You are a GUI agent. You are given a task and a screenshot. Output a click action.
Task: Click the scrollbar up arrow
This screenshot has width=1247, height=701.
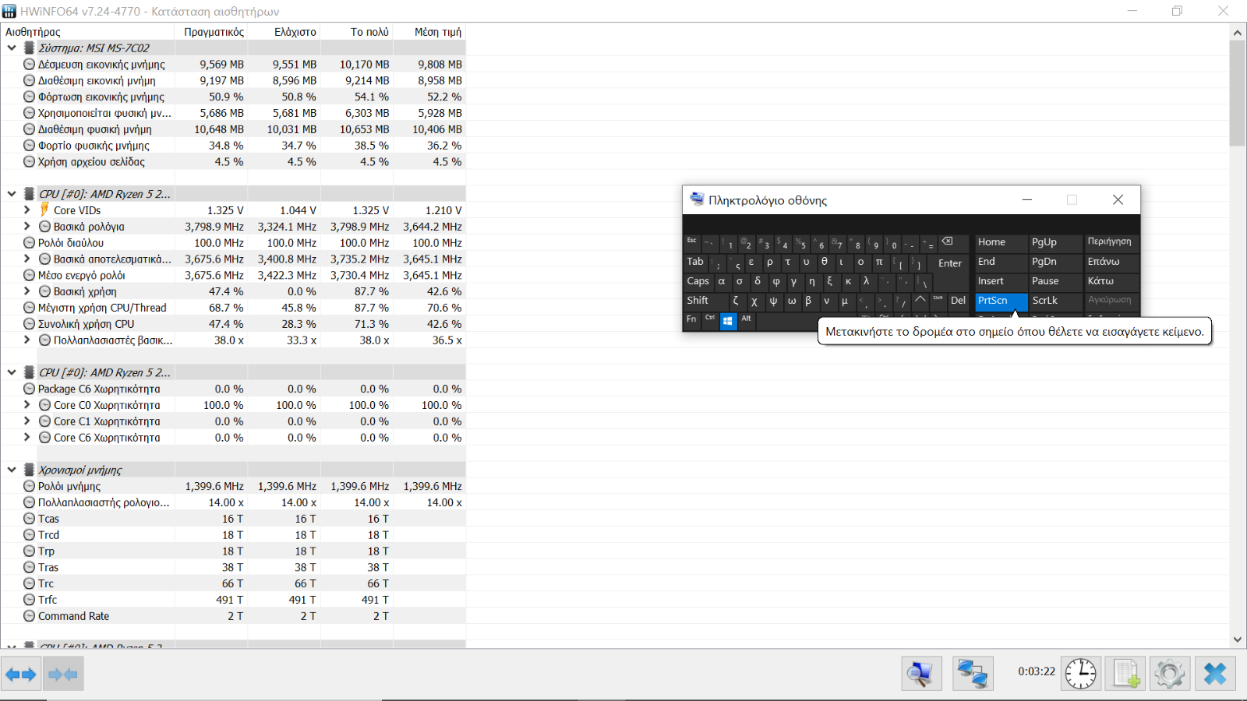click(1238, 32)
